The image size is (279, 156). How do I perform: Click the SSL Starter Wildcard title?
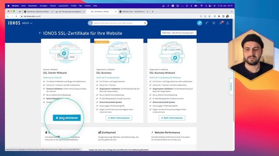click(x=55, y=73)
